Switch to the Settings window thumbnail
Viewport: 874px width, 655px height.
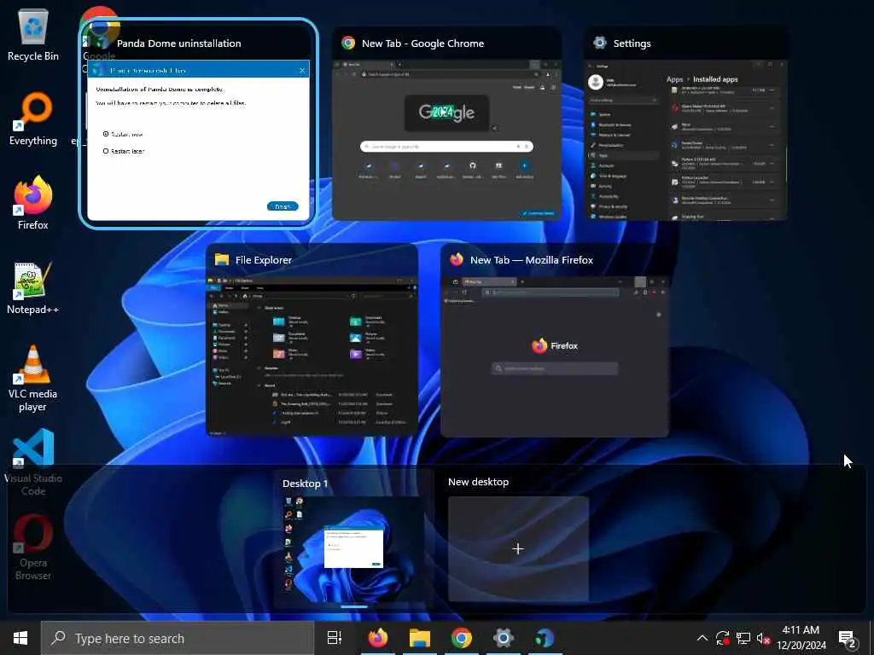(x=685, y=124)
